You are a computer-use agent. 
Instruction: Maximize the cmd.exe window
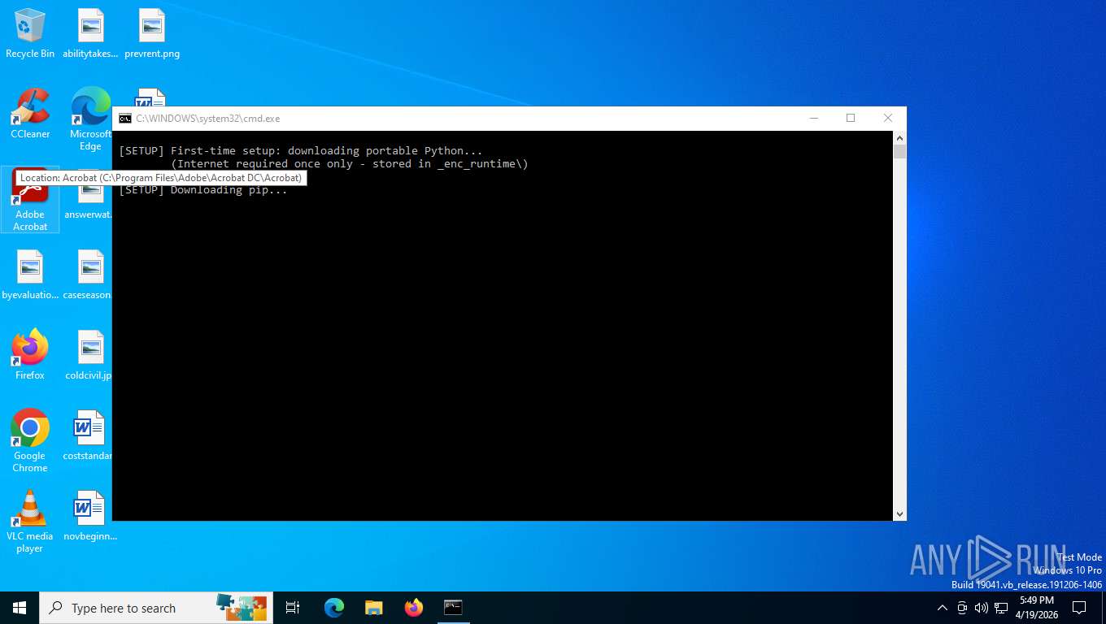(x=851, y=119)
